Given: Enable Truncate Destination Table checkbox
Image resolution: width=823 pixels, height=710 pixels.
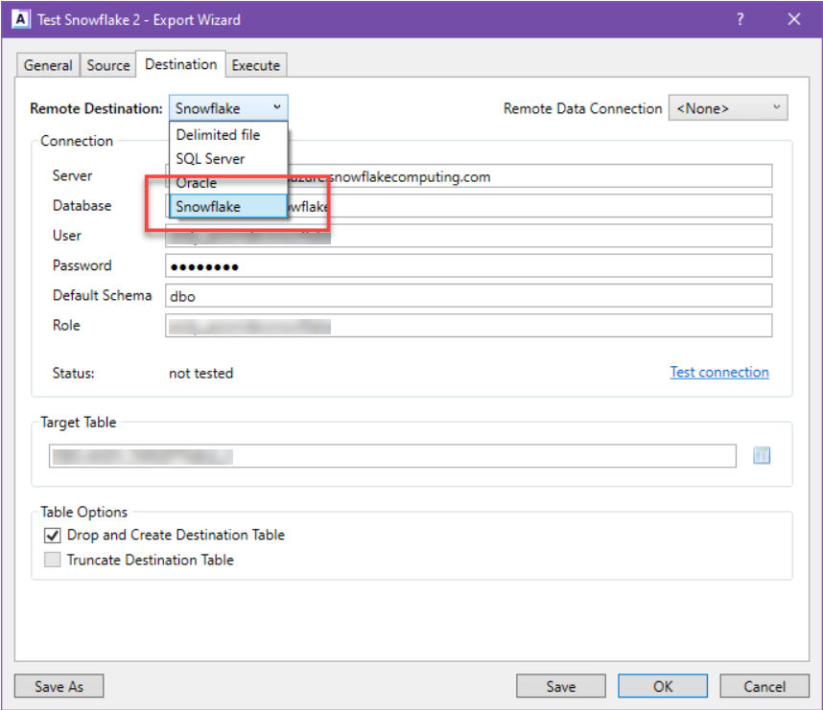Looking at the screenshot, I should pyautogui.click(x=53, y=560).
